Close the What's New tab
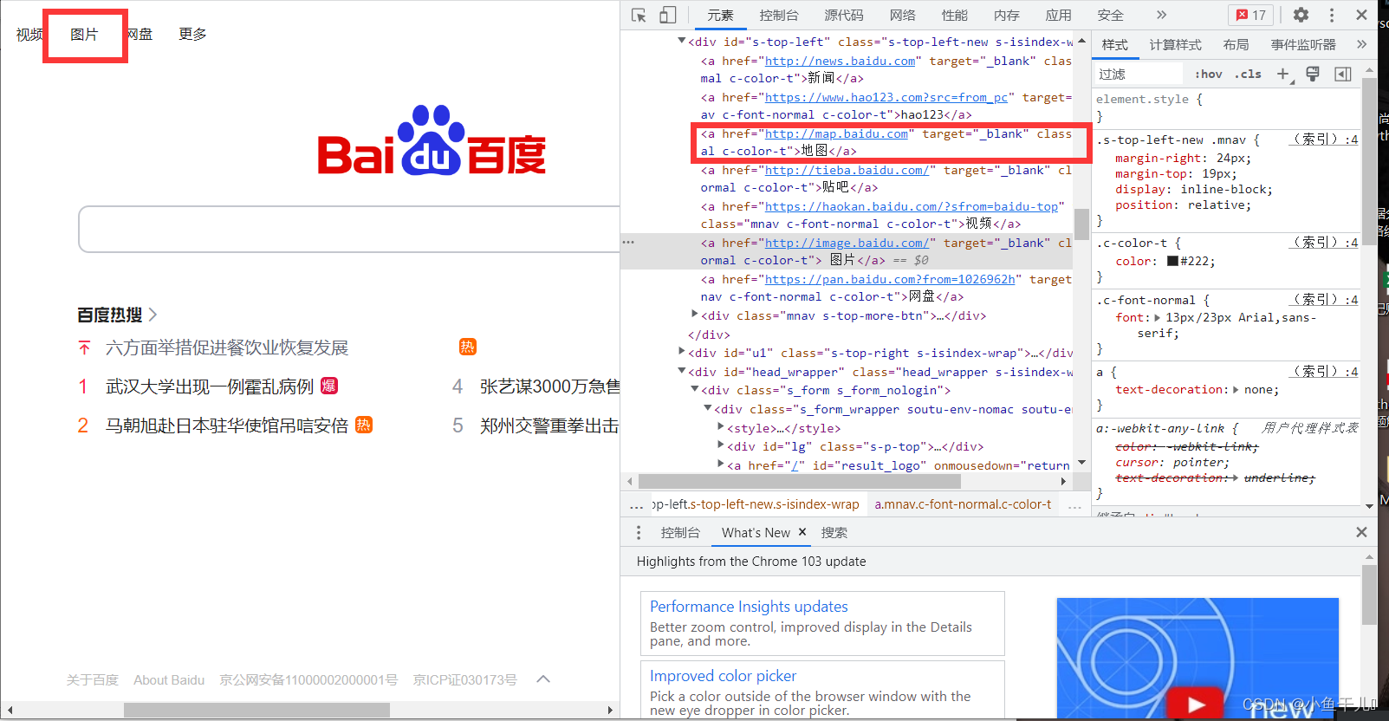The image size is (1389, 721). [x=802, y=532]
